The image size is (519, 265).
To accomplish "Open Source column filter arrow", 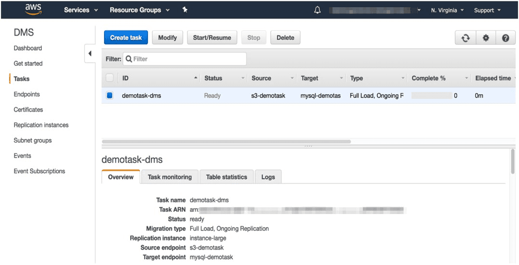I will coord(292,78).
